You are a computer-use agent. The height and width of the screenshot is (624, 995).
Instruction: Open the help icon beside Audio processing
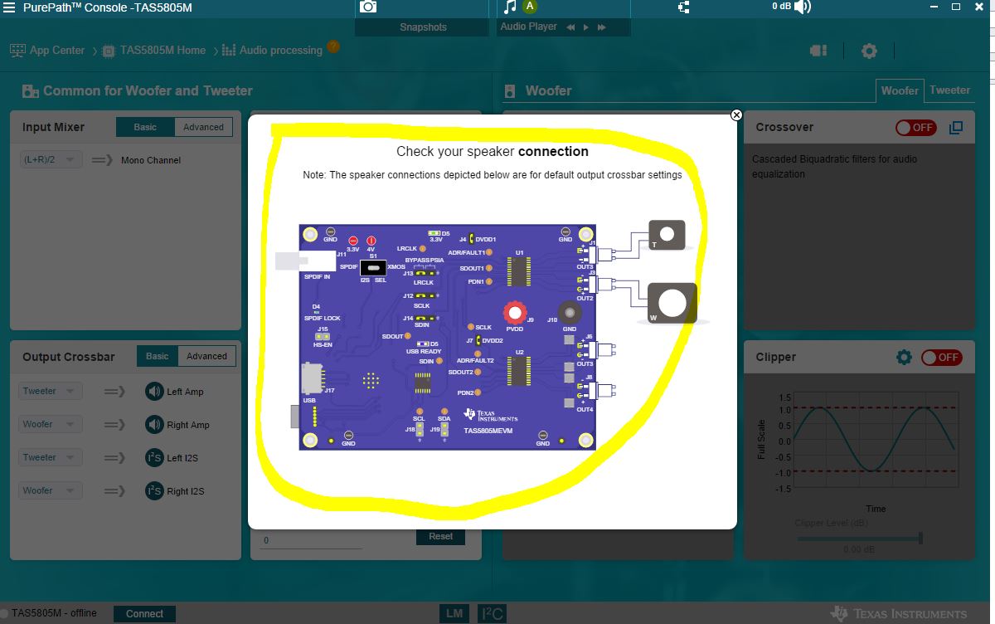click(x=333, y=46)
